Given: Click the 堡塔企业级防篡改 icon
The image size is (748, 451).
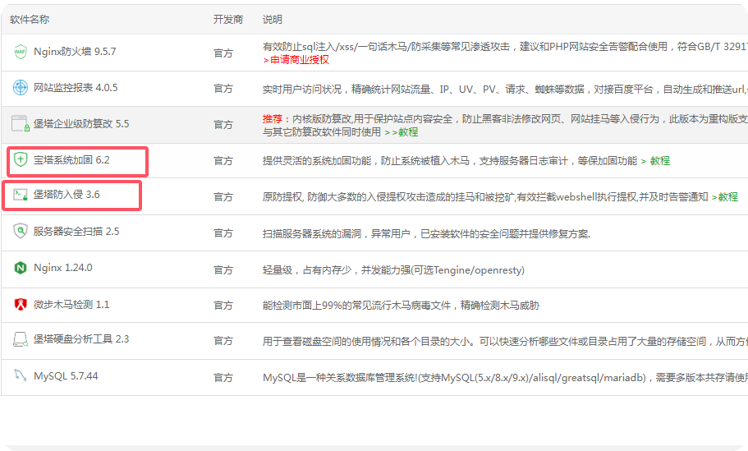Looking at the screenshot, I should tap(20, 123).
